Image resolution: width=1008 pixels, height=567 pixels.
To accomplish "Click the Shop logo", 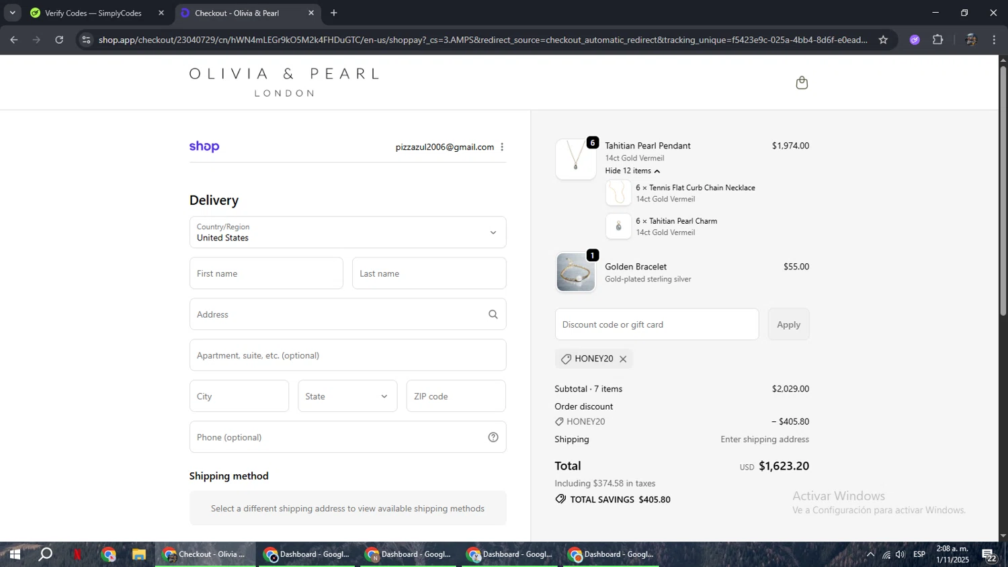I will (204, 146).
